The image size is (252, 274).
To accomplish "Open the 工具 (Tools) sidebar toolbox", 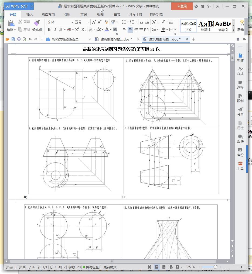I will 240,166.
